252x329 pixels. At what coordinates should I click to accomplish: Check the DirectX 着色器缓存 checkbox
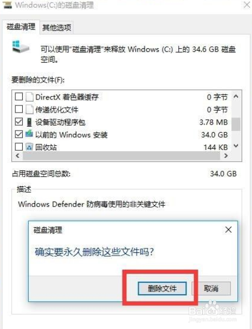pyautogui.click(x=19, y=97)
